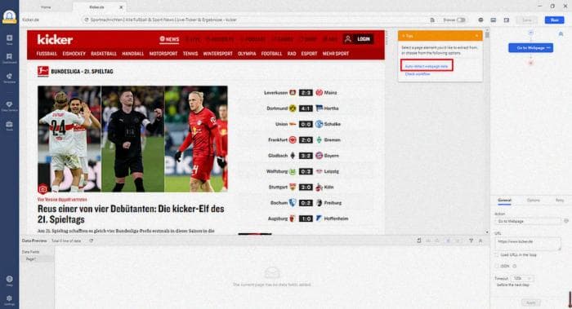Refresh the Data Preview with reload icon
Image resolution: width=572 pixels, height=309 pixels.
pos(92,241)
